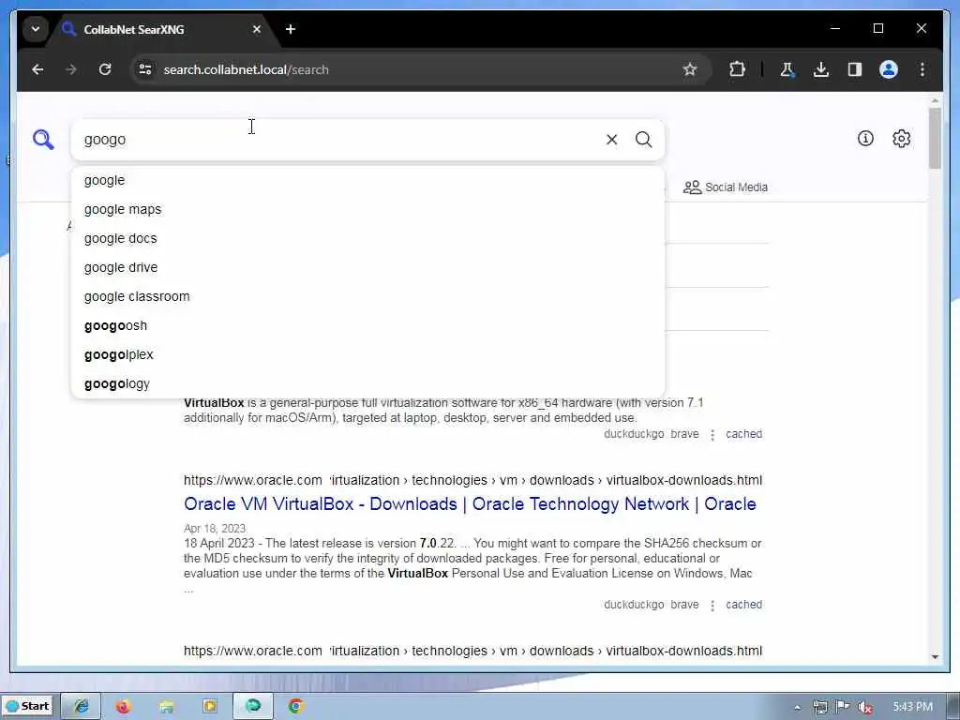960x720 pixels.
Task: Clear the search query with X
Action: coord(611,140)
